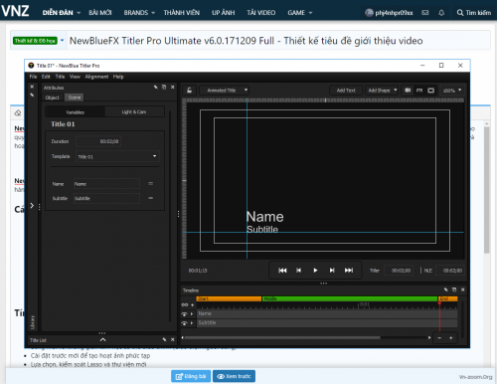Open the BÀI MỚI link
The height and width of the screenshot is (384, 497).
click(100, 13)
